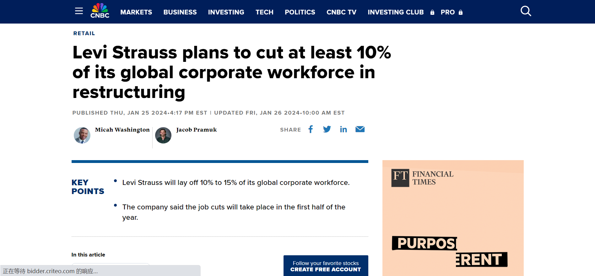595x276 pixels.
Task: Share article via email envelope icon
Action: tap(360, 129)
